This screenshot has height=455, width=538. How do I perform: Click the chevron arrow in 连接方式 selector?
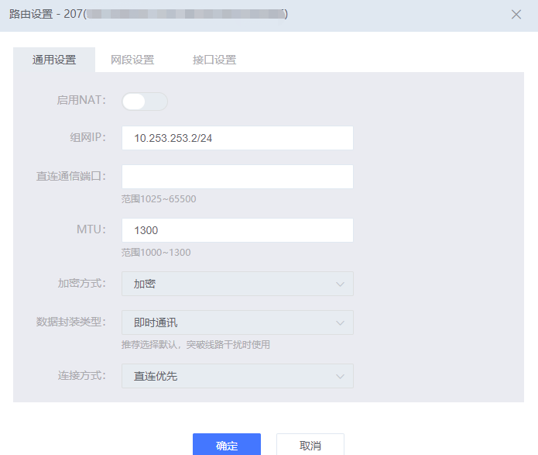pos(340,376)
